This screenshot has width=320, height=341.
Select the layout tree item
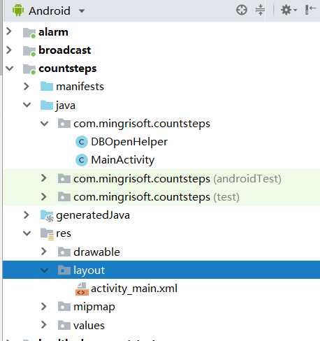point(89,270)
